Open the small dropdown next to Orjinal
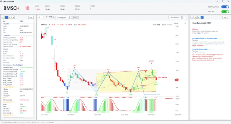Viewport: 231px width, 124px height. pyautogui.click(x=185, y=23)
